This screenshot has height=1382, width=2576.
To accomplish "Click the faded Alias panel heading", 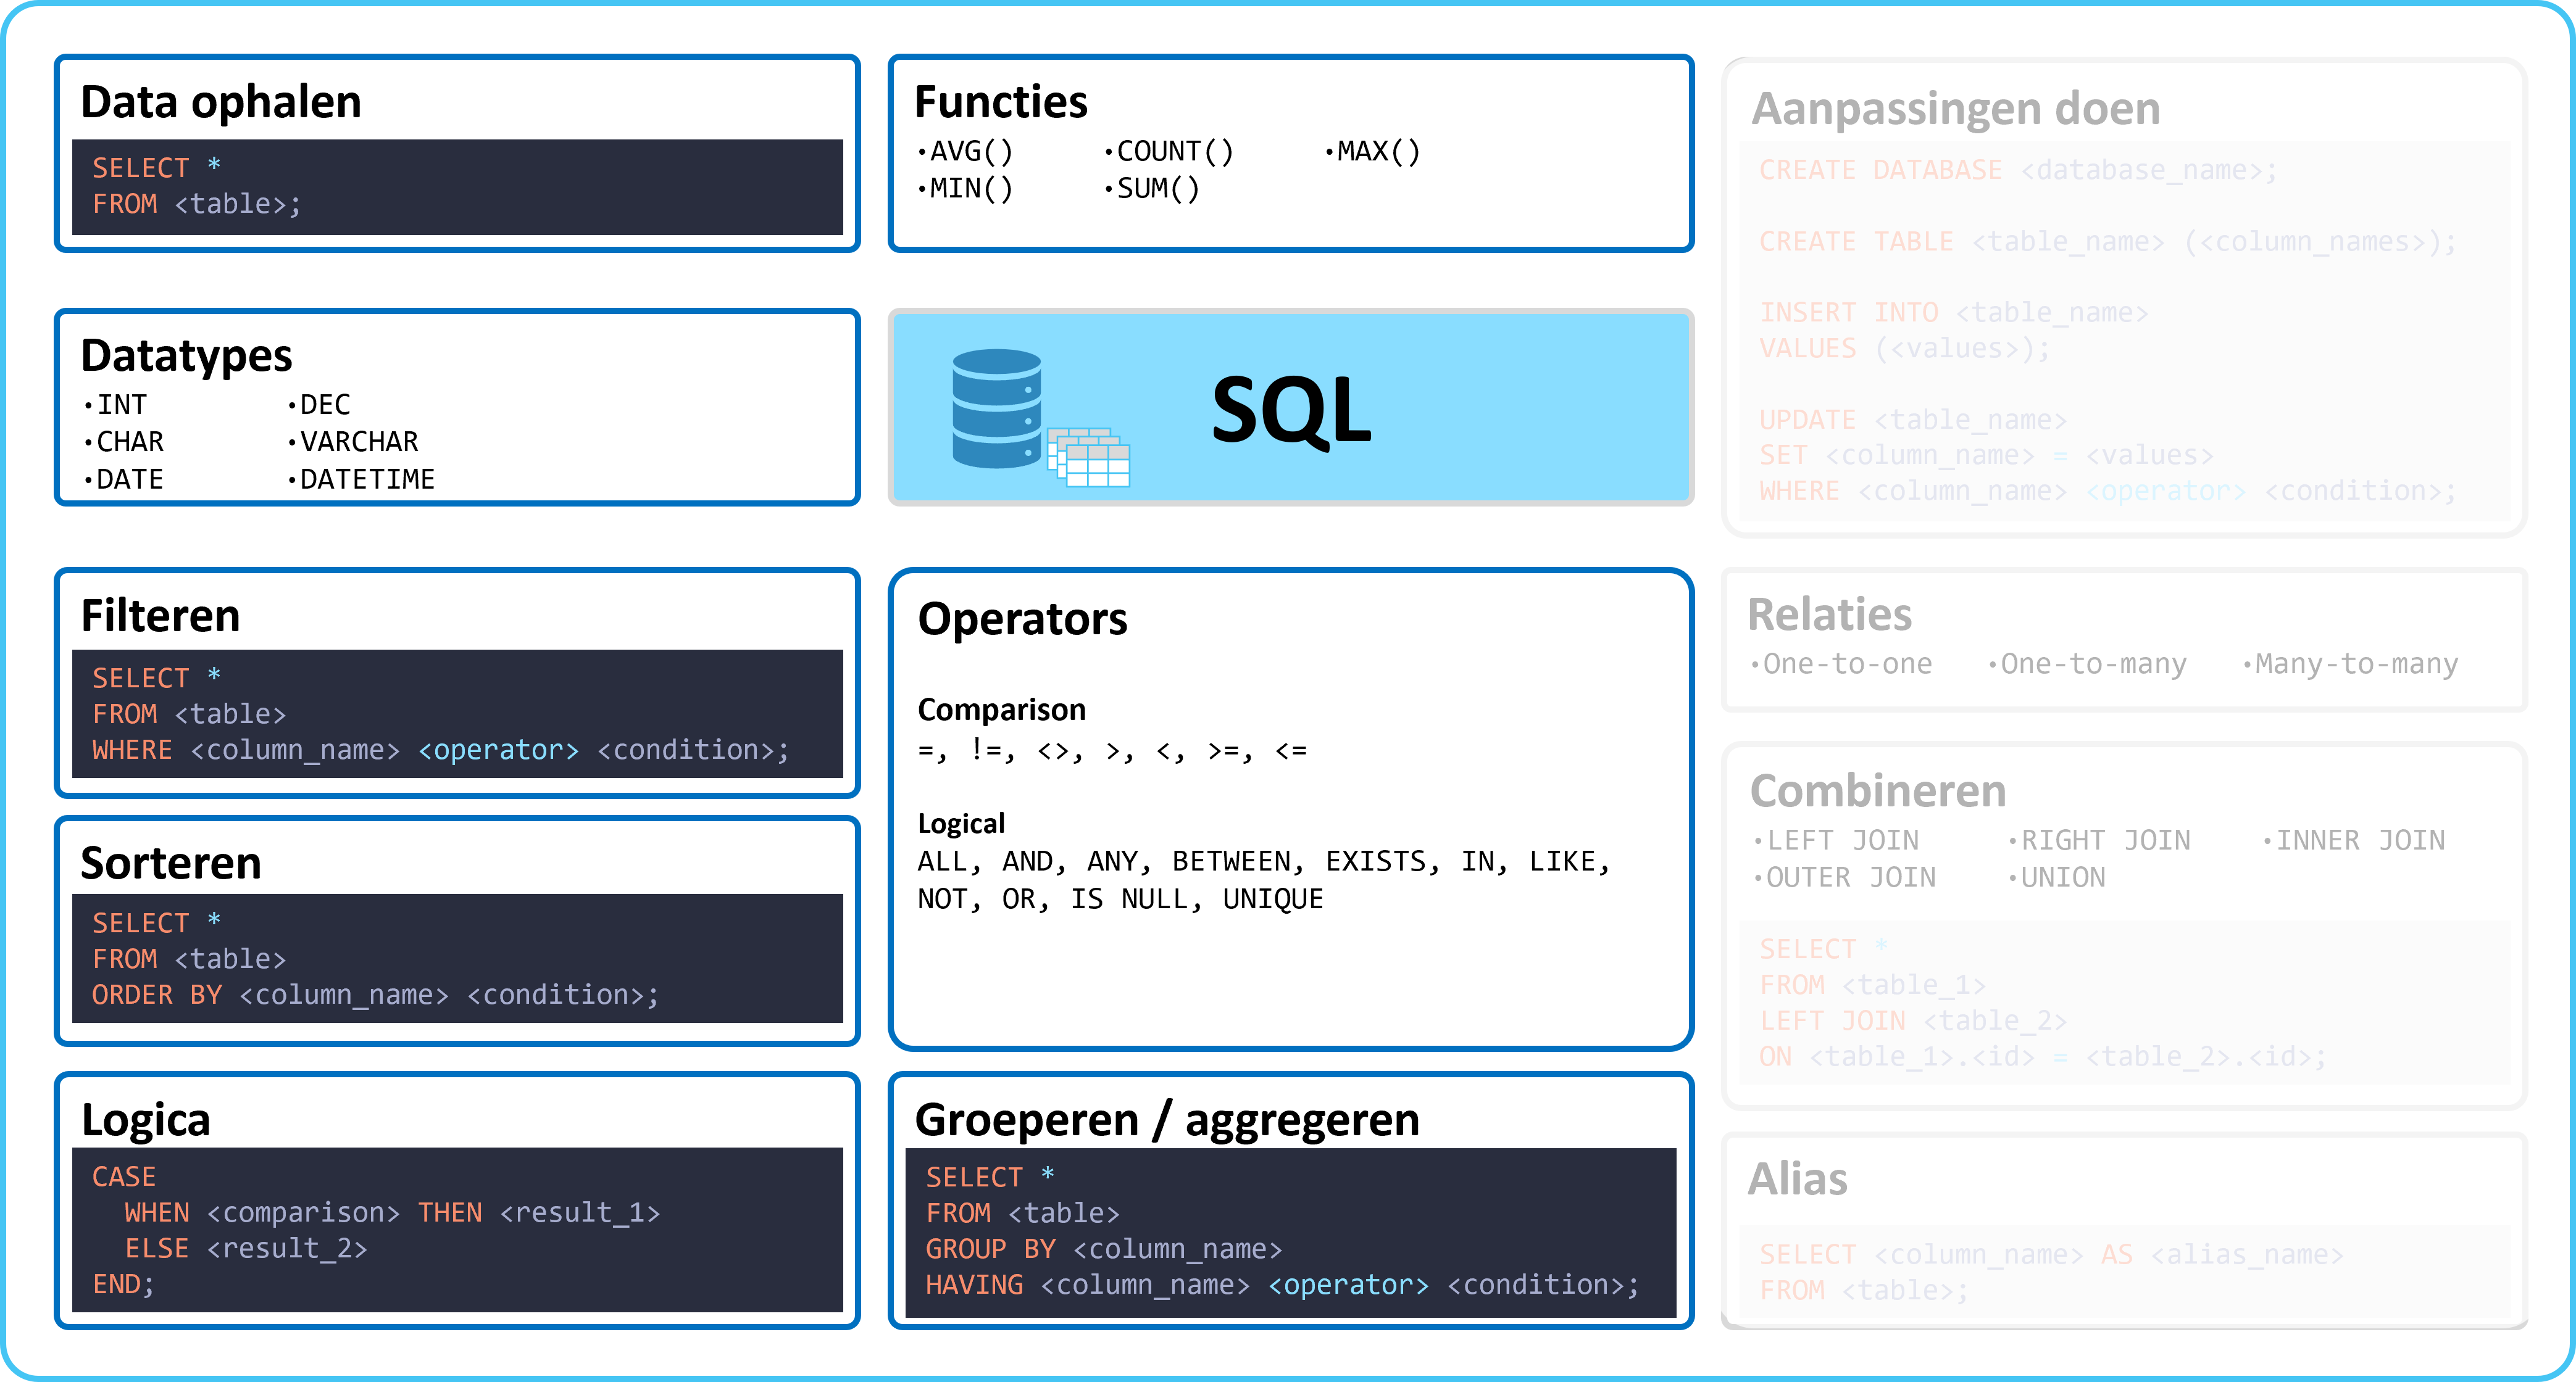I will click(x=1797, y=1178).
